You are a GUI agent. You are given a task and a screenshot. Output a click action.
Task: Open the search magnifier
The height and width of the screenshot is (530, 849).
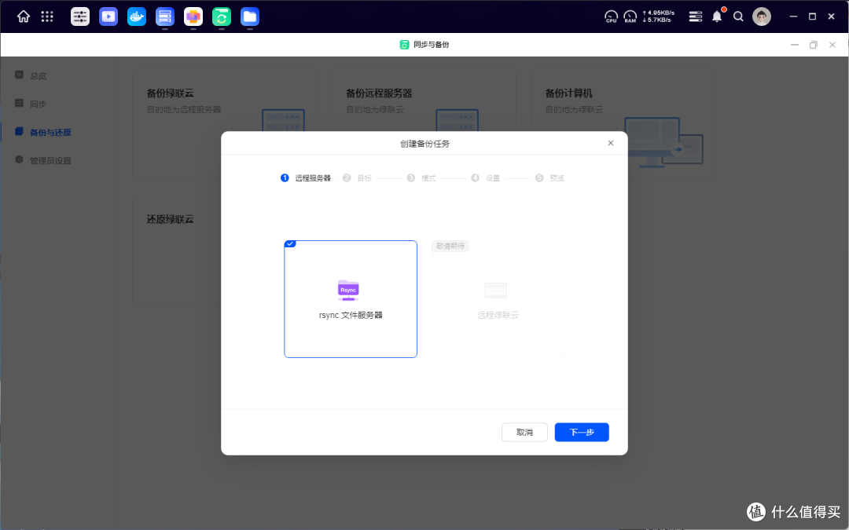click(738, 16)
